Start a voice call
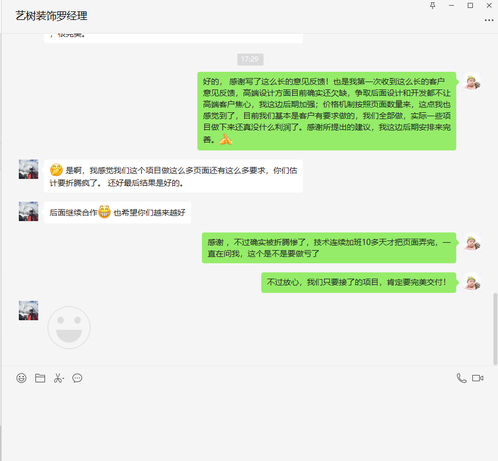 [461, 378]
